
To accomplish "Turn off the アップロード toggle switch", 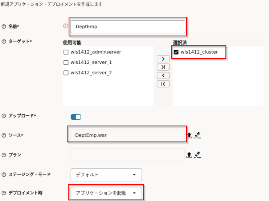I will coord(76,117).
